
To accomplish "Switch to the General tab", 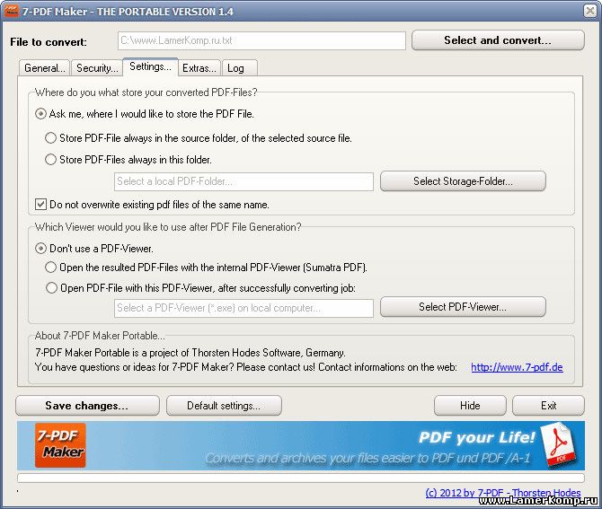I will pos(44,68).
